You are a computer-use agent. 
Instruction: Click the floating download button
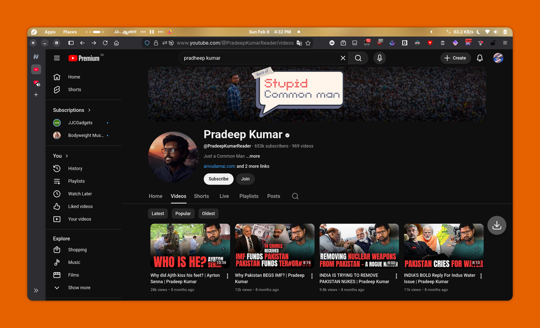click(497, 225)
